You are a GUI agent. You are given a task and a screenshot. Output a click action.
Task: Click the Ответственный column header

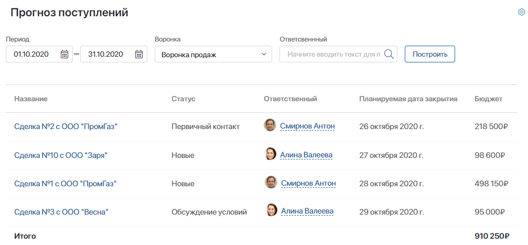(x=290, y=99)
